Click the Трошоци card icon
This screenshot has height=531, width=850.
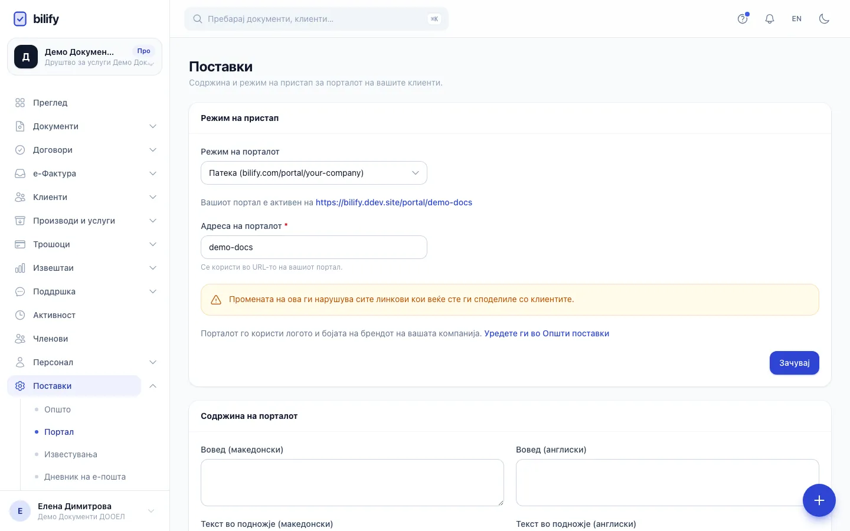click(x=20, y=244)
